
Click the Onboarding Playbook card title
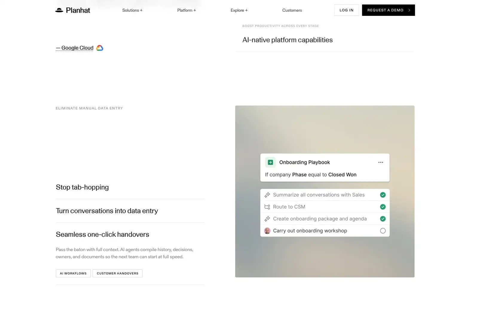pyautogui.click(x=305, y=162)
